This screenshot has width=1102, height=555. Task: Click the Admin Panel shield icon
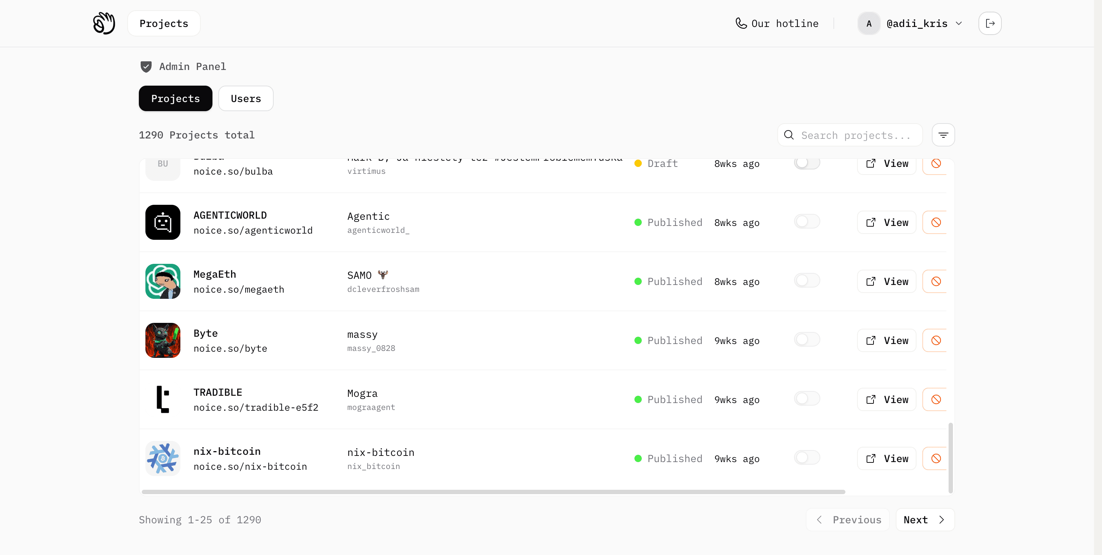pyautogui.click(x=146, y=67)
